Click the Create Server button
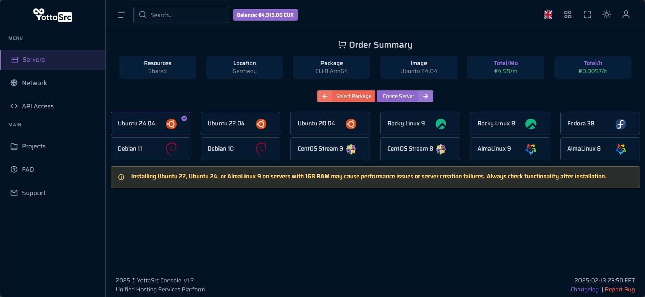 point(405,96)
